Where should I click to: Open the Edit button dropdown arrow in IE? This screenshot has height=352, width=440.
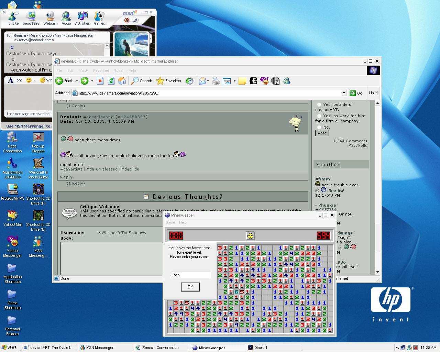234,81
